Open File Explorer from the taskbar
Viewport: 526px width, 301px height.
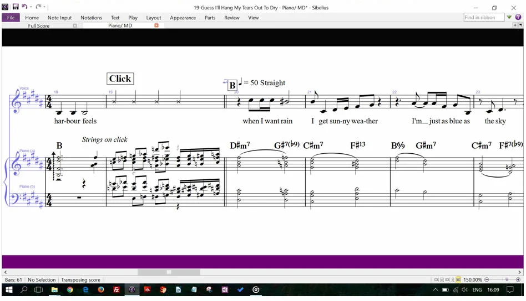54,290
